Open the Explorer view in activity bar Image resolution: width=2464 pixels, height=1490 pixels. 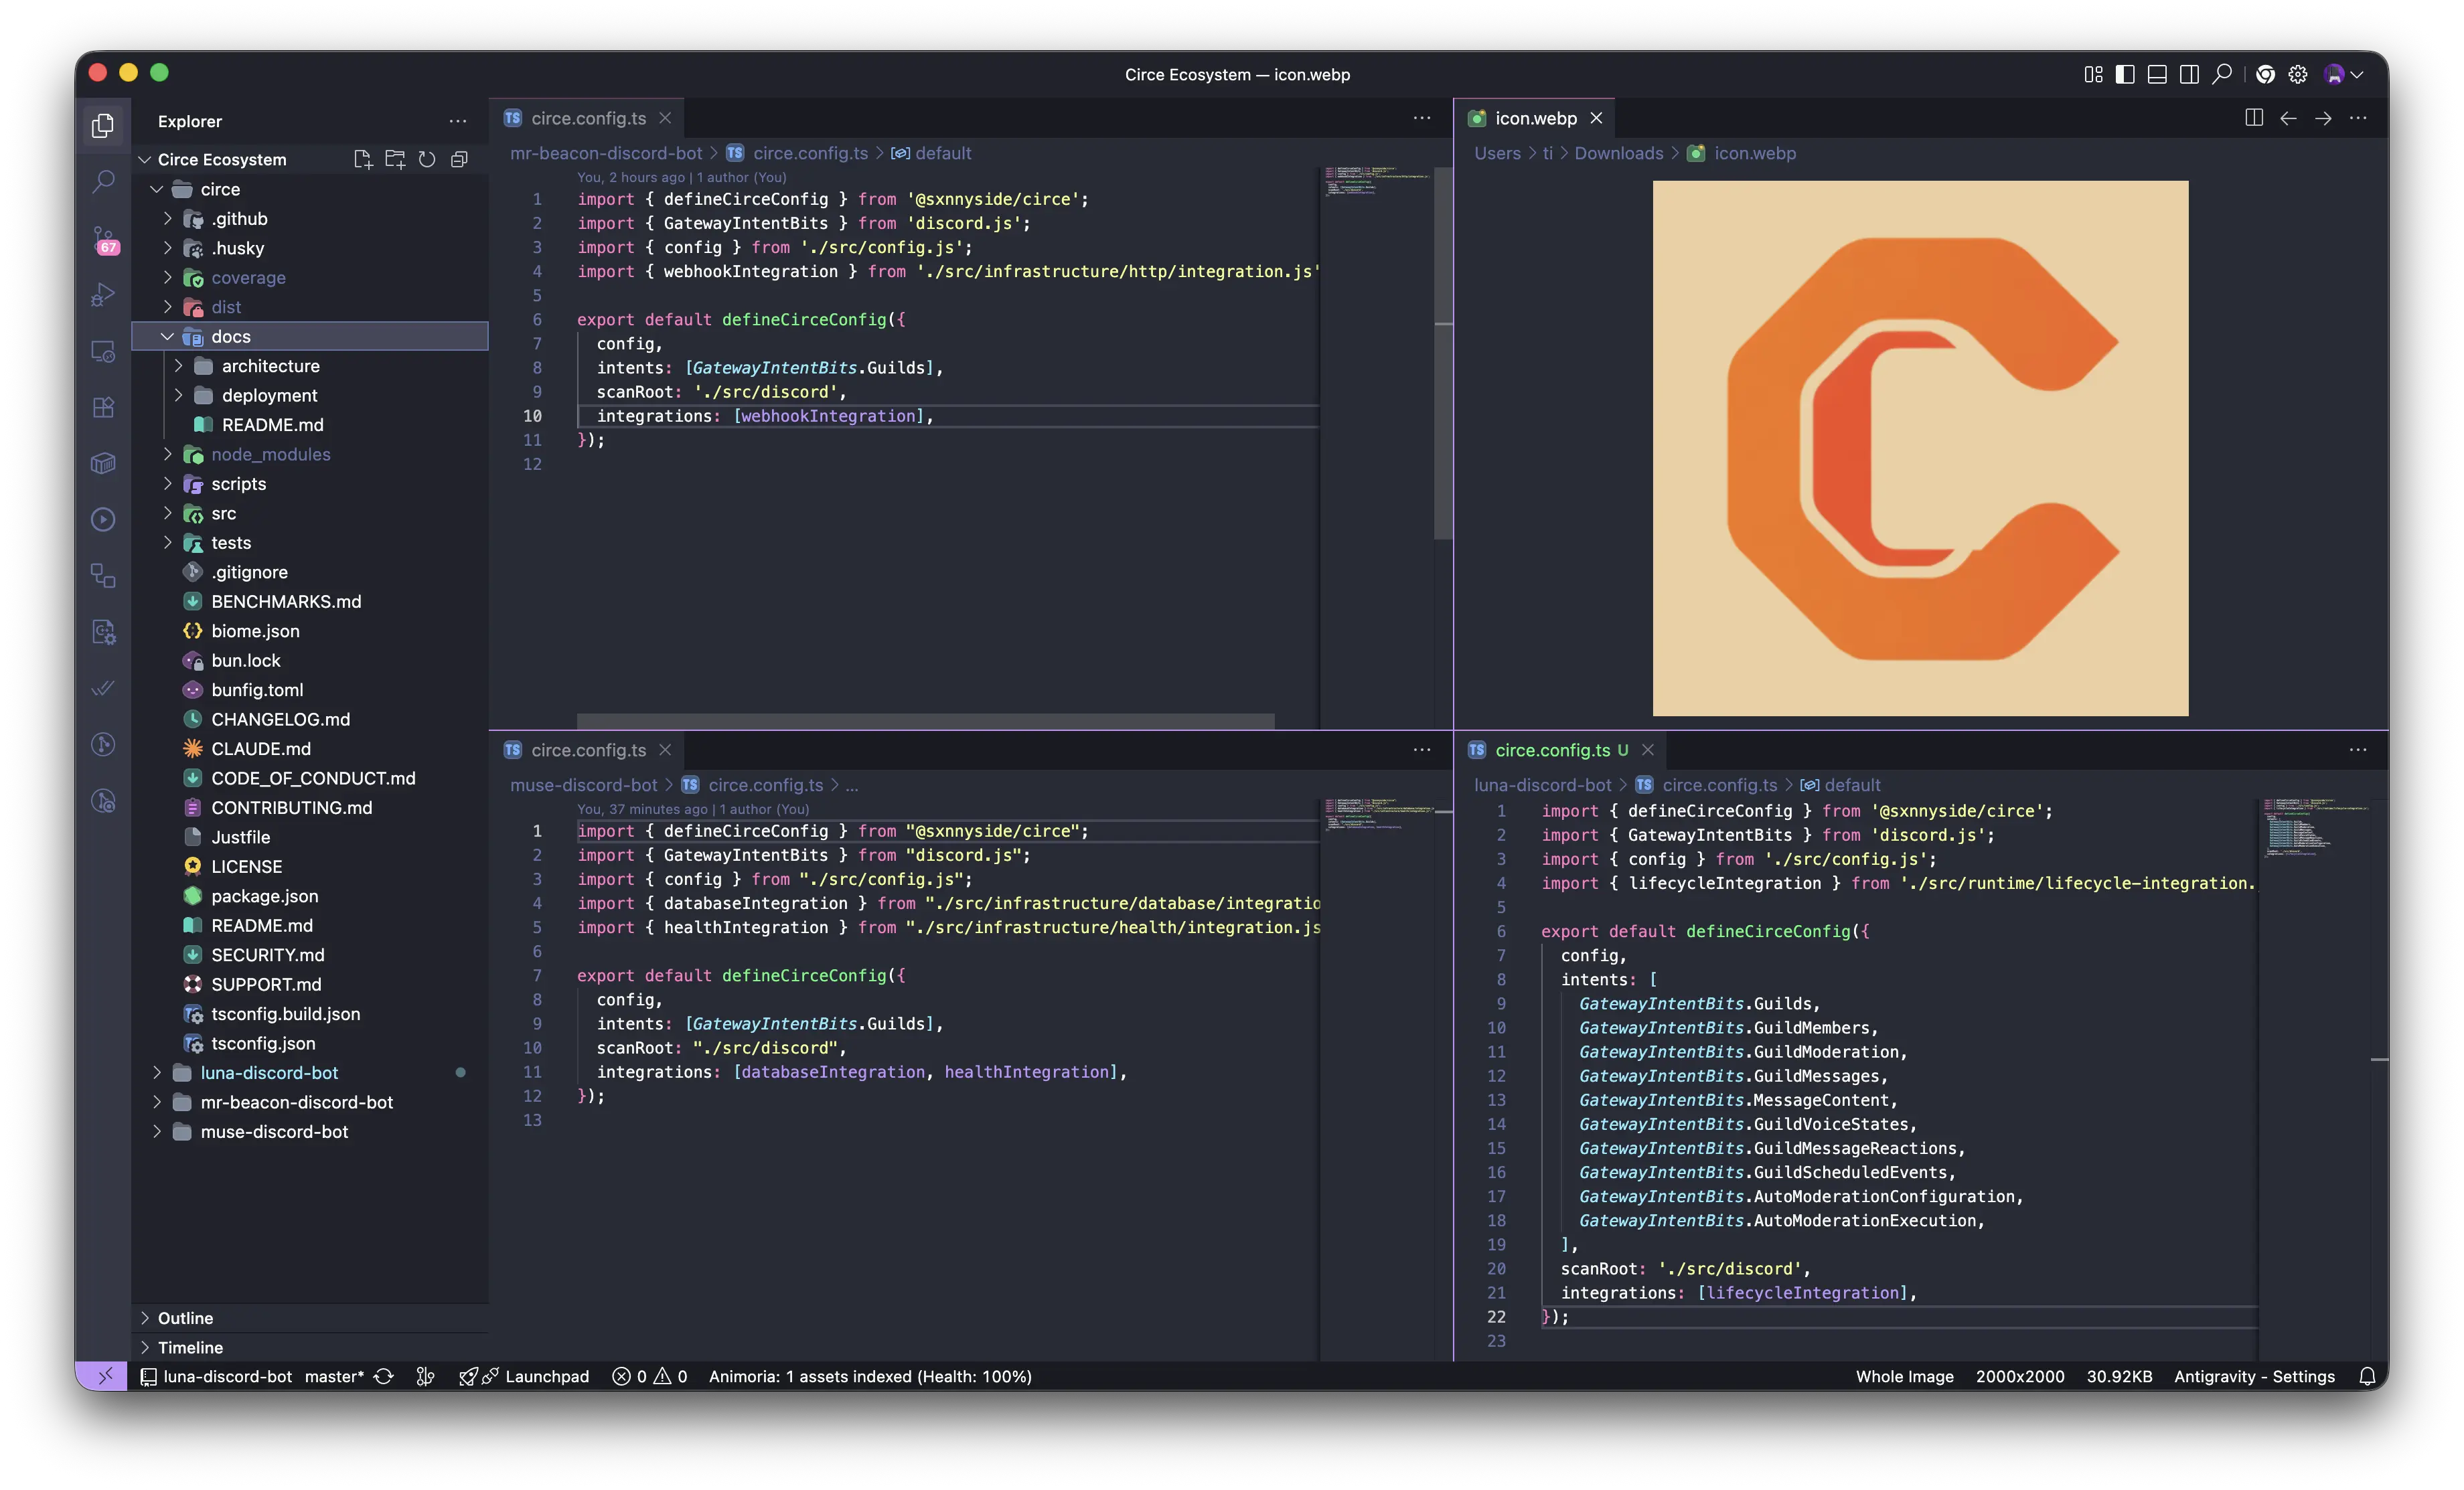[103, 125]
